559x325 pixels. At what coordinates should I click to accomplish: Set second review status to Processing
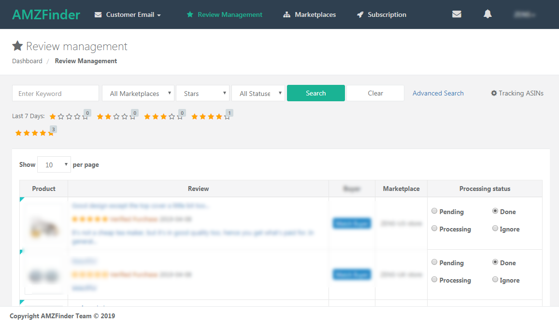click(x=434, y=280)
